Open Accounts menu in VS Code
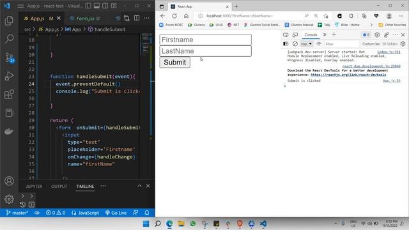Screen dimensions: 409x230 pyautogui.click(x=9, y=181)
